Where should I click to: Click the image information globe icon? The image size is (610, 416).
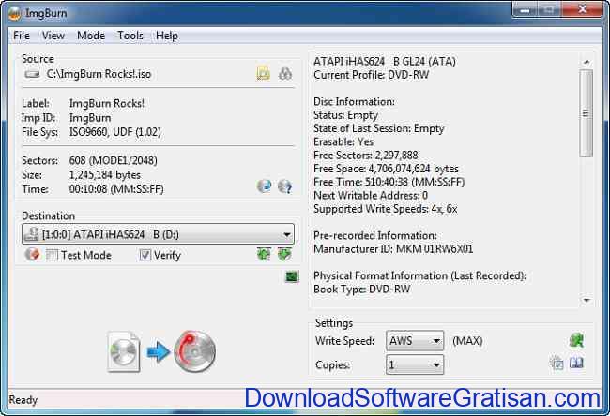coord(265,186)
